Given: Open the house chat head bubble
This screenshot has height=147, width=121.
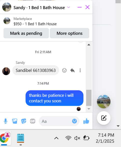Looking at the screenshot, I should 104,102.
